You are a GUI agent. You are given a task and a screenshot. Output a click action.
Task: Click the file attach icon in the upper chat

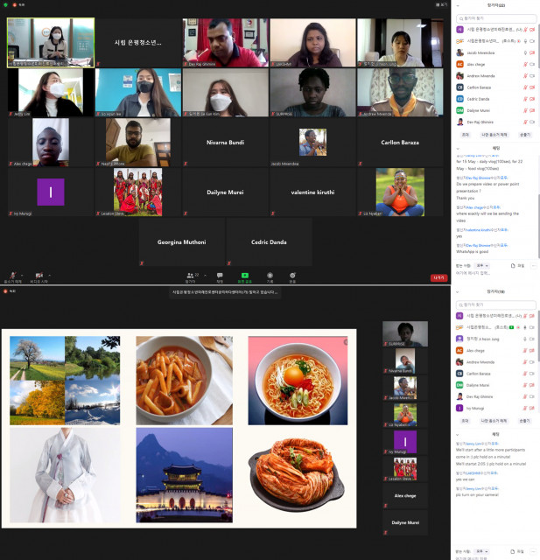pyautogui.click(x=516, y=265)
